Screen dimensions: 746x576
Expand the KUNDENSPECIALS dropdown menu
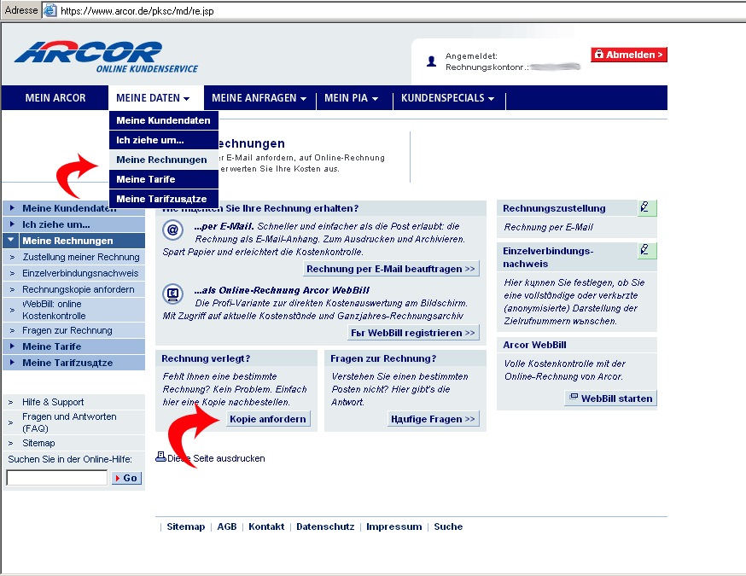[x=447, y=98]
